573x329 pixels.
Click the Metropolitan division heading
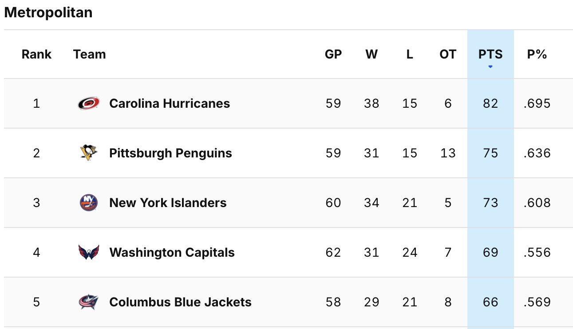pyautogui.click(x=48, y=12)
